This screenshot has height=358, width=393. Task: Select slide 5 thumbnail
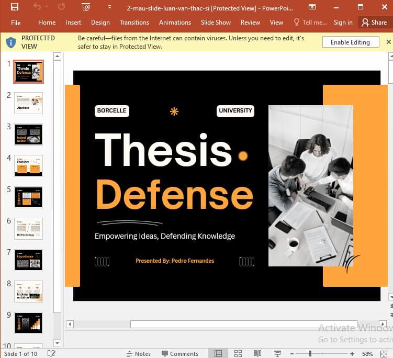point(29,197)
